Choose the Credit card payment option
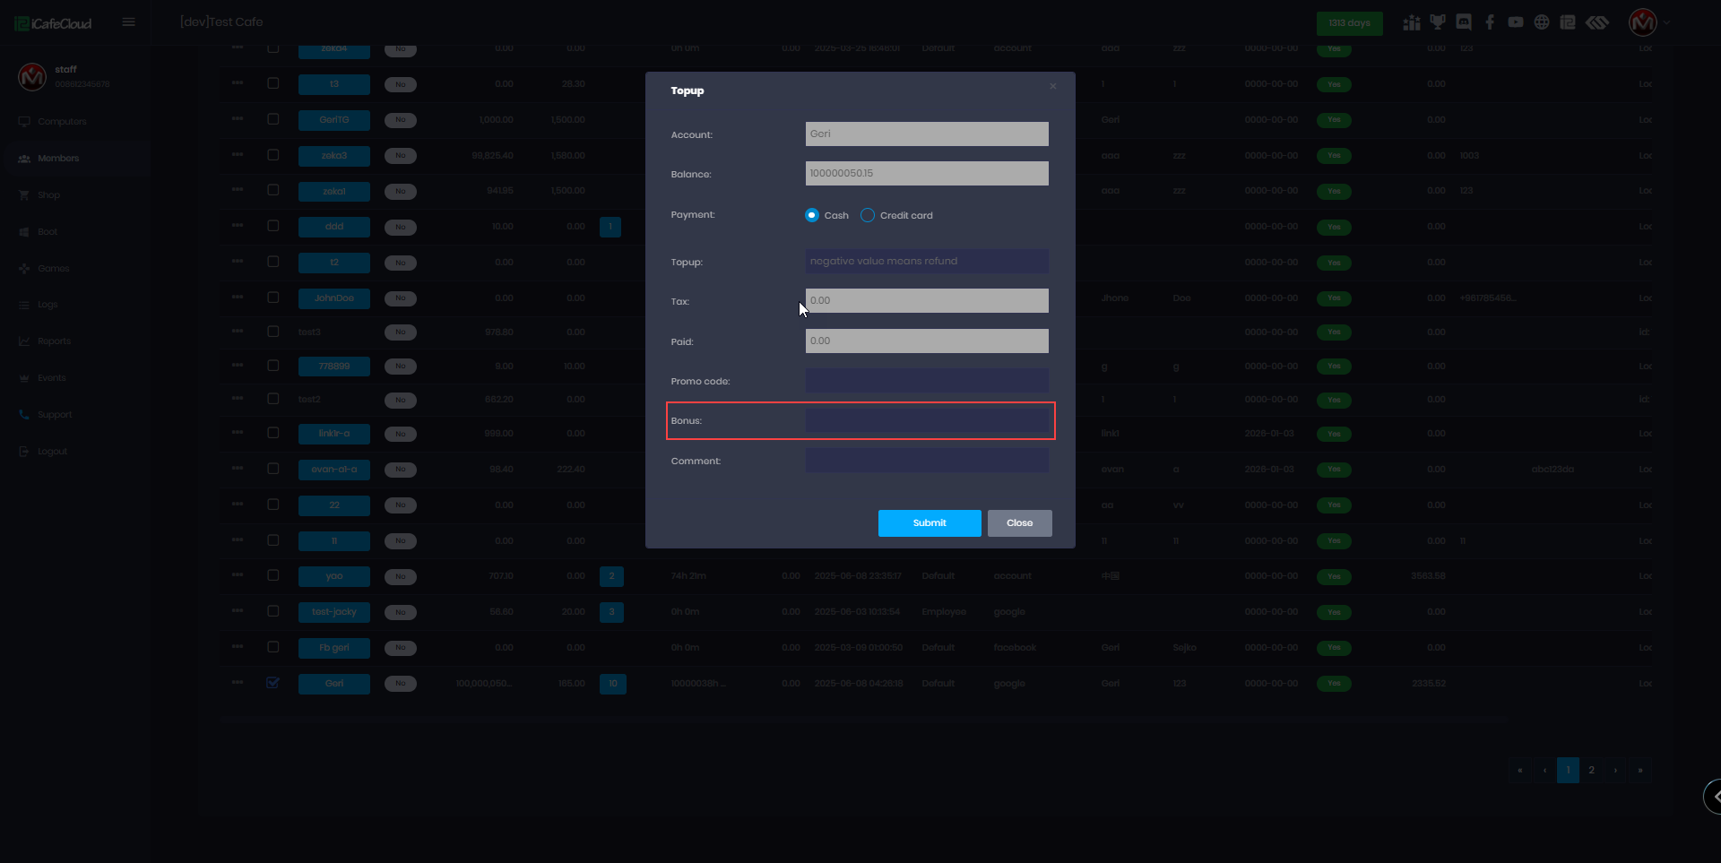Screen dimensions: 1721x863 [x=868, y=215]
